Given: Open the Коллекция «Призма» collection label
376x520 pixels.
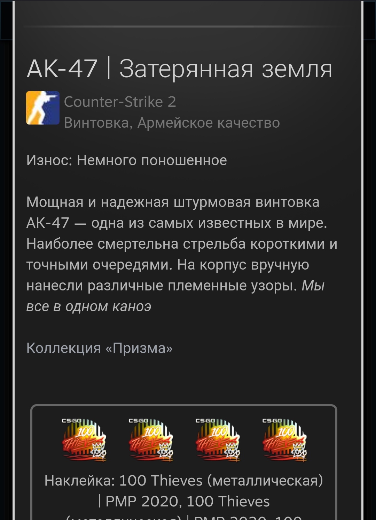Looking at the screenshot, I should (x=100, y=348).
